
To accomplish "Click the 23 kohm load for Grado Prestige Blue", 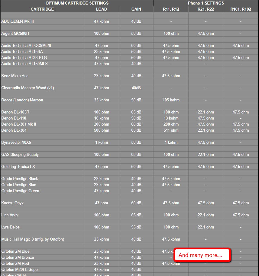I will point(102,185).
